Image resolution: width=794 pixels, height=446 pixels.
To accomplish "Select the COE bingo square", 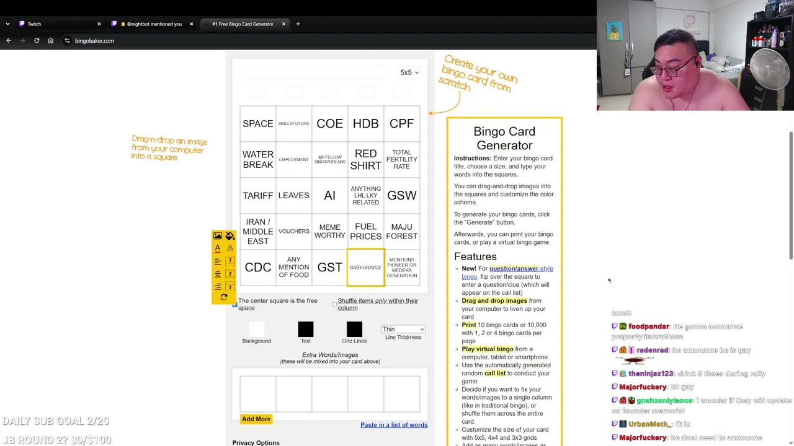I will (x=330, y=124).
